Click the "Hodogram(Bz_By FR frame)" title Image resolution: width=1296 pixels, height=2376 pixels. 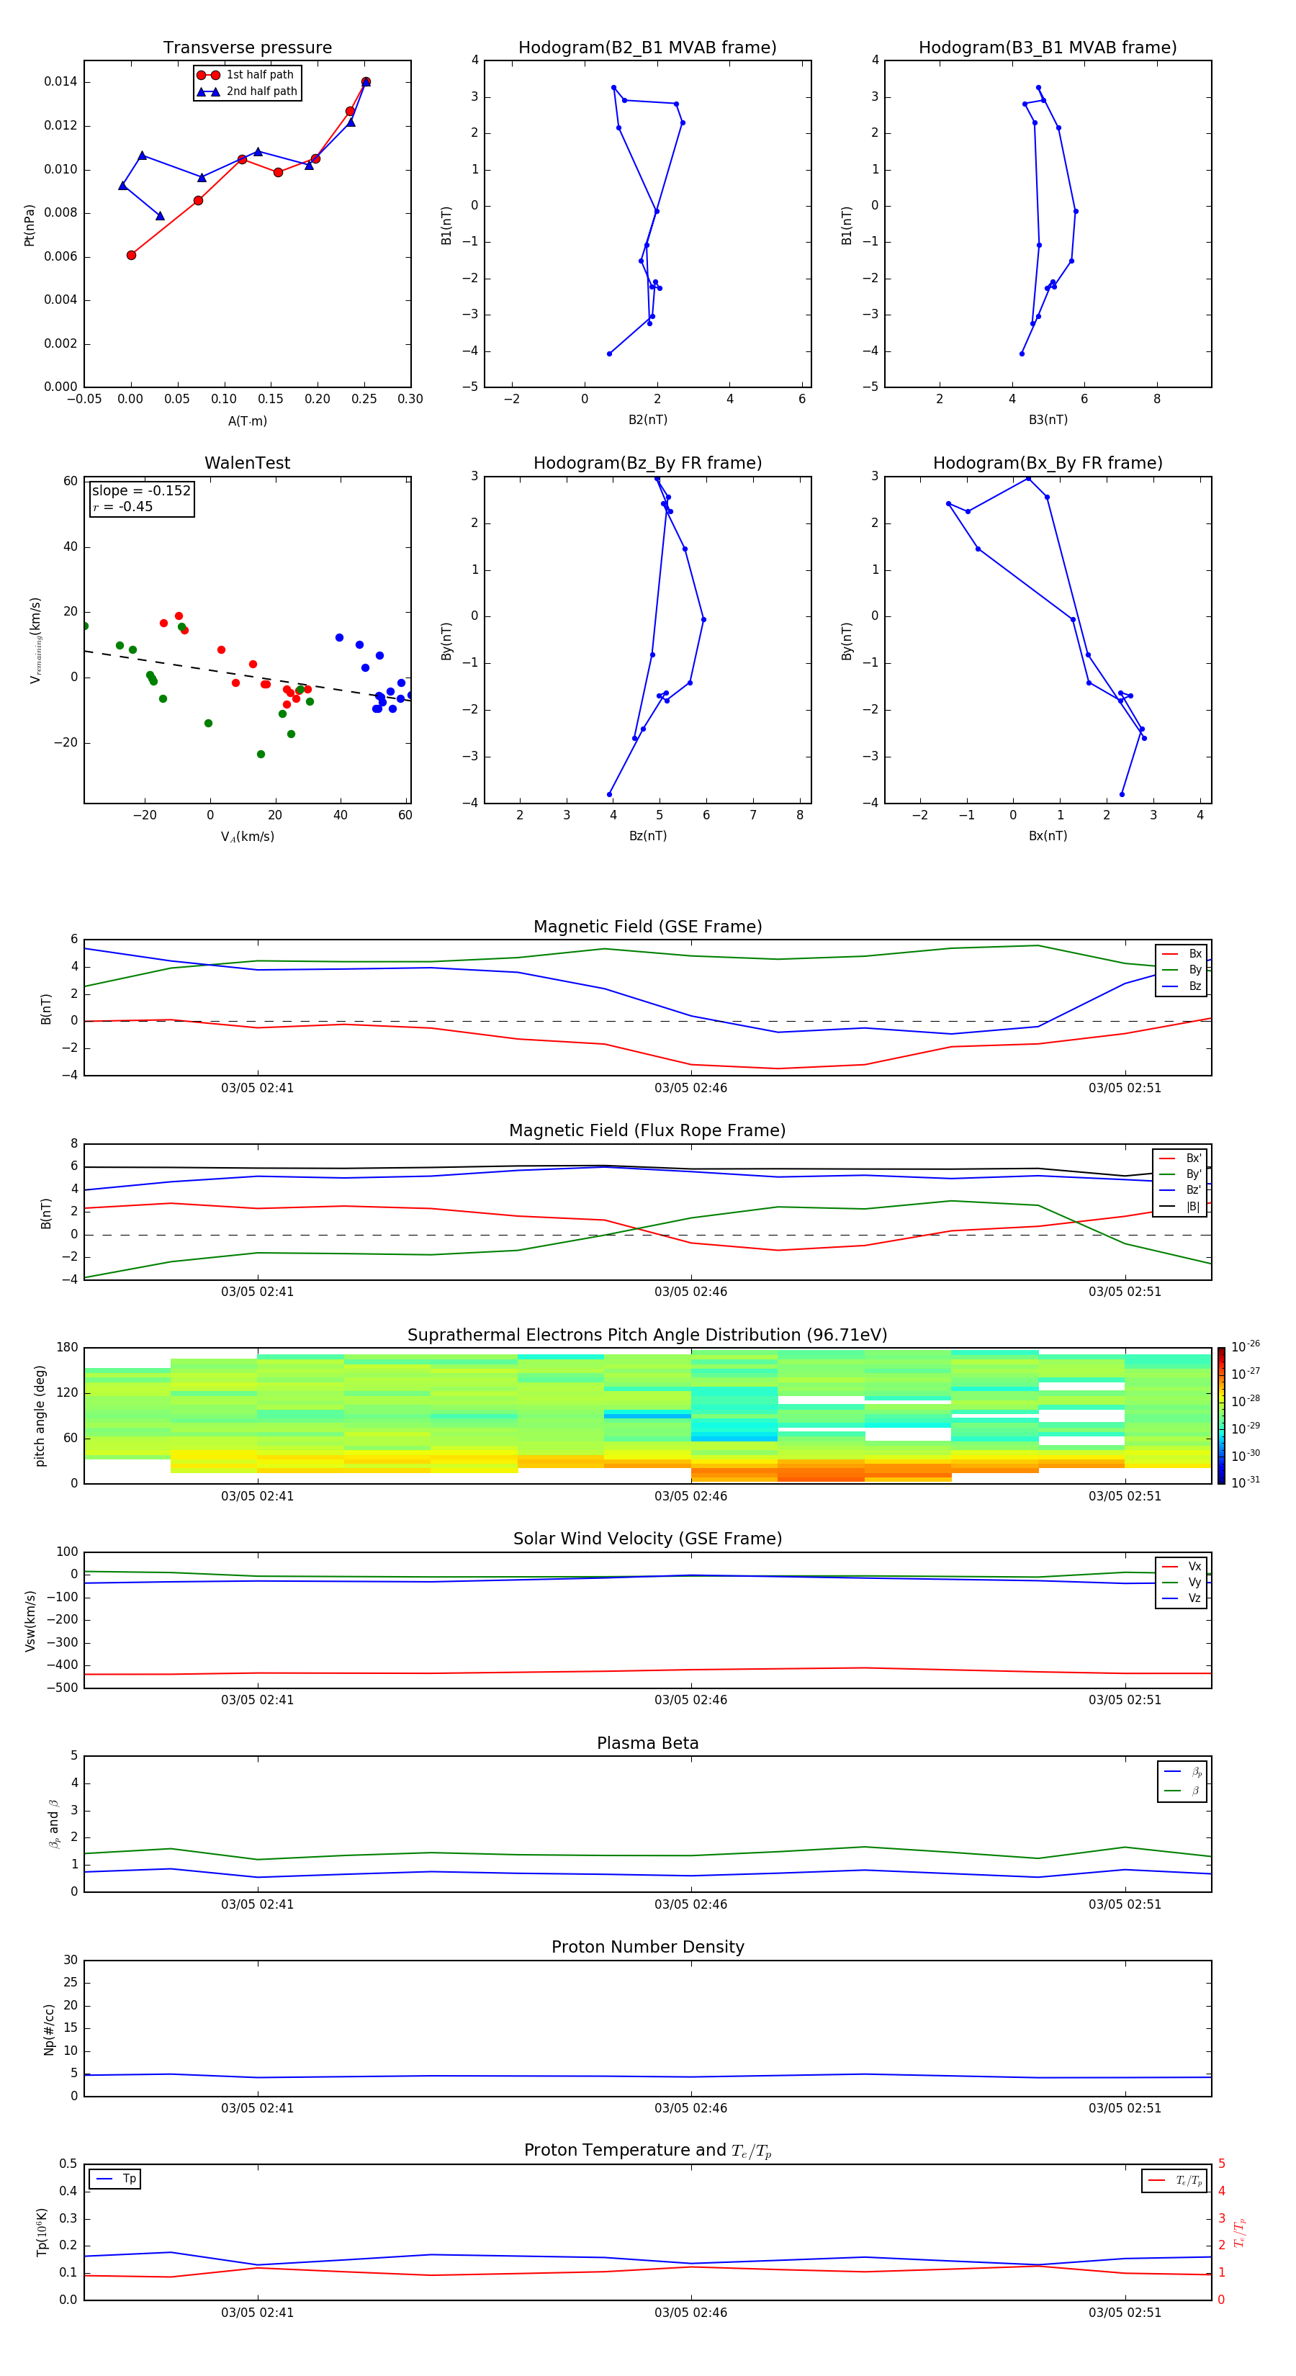647,463
